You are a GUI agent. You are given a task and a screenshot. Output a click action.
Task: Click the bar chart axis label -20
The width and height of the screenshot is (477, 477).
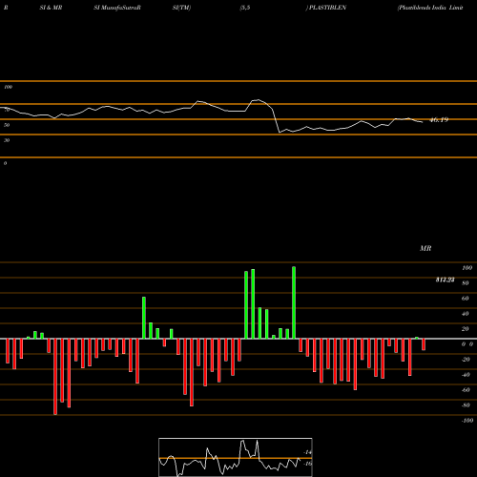466,360
